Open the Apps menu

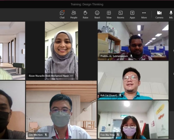click(132, 15)
